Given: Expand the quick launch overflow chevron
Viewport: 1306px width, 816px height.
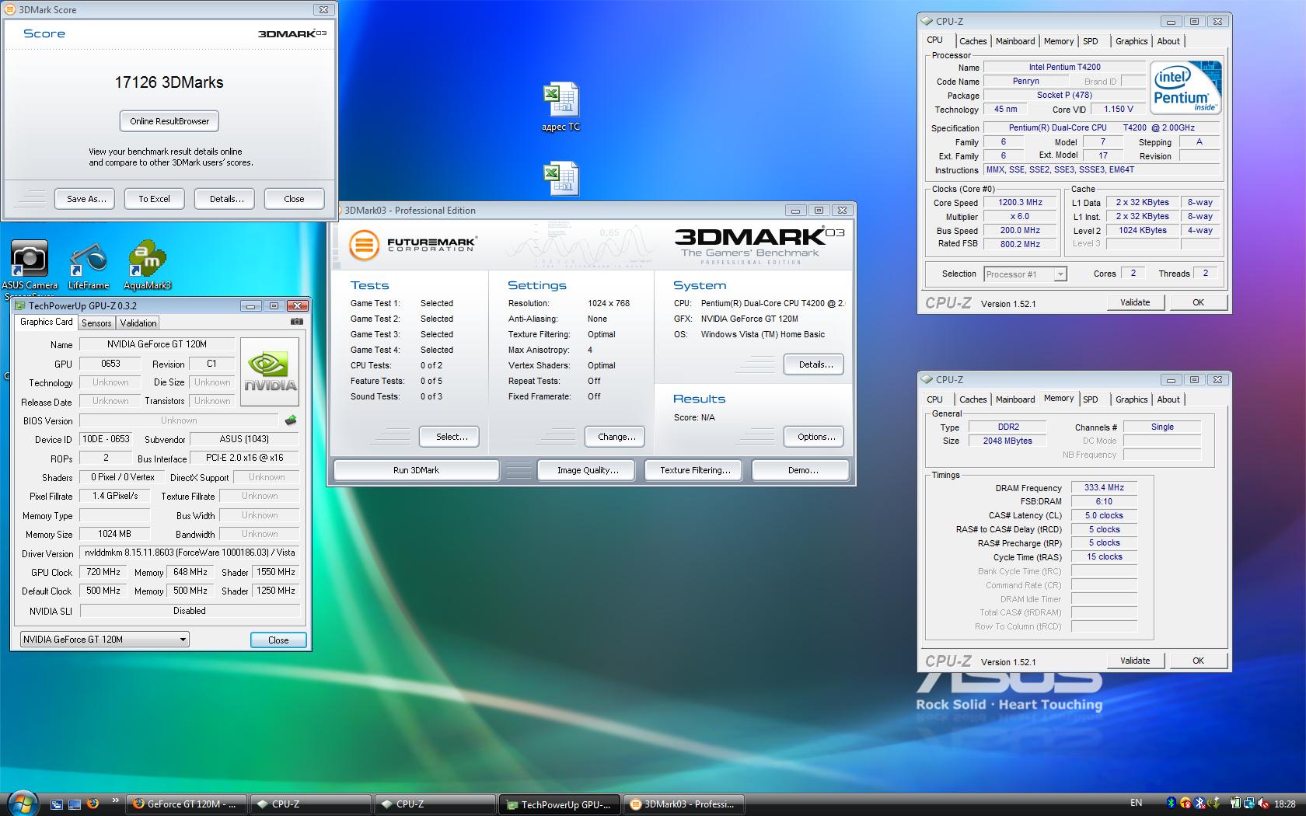Looking at the screenshot, I should (x=116, y=800).
